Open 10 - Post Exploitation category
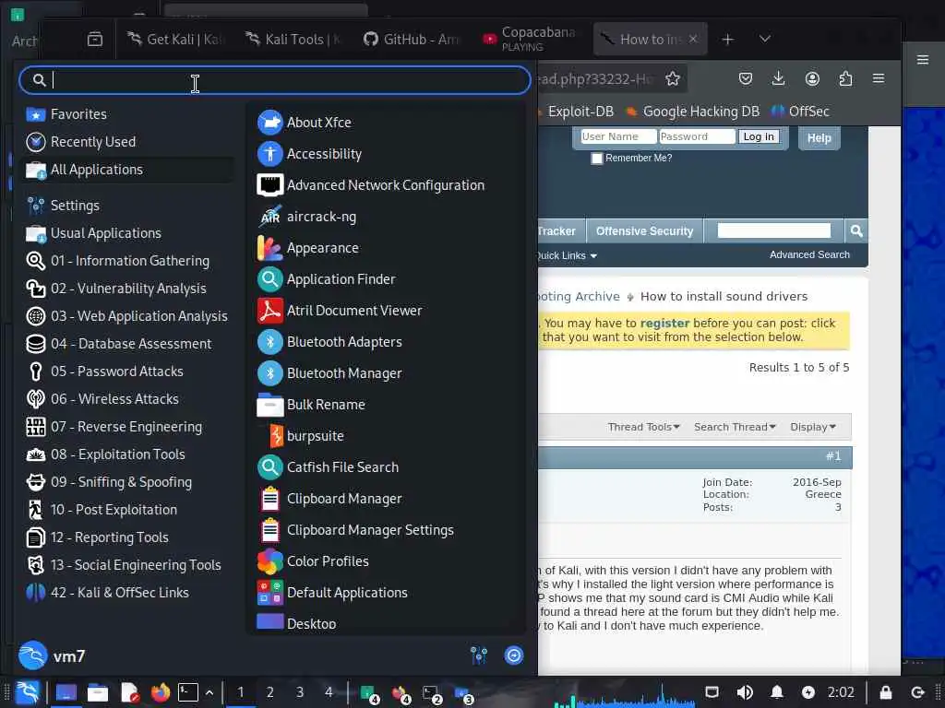 pos(126,510)
